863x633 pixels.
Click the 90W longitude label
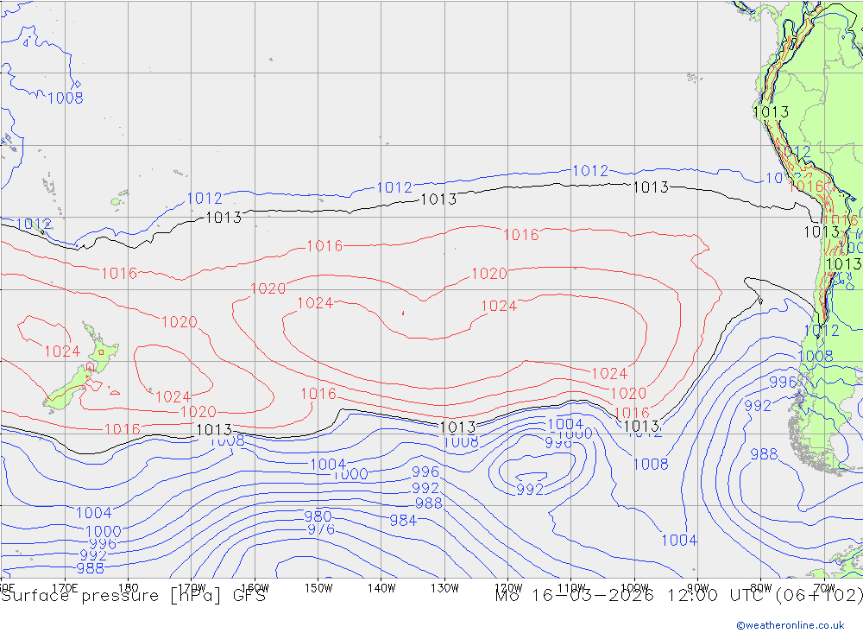[x=698, y=588]
